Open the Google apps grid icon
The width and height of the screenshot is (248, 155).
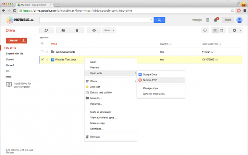207,20
